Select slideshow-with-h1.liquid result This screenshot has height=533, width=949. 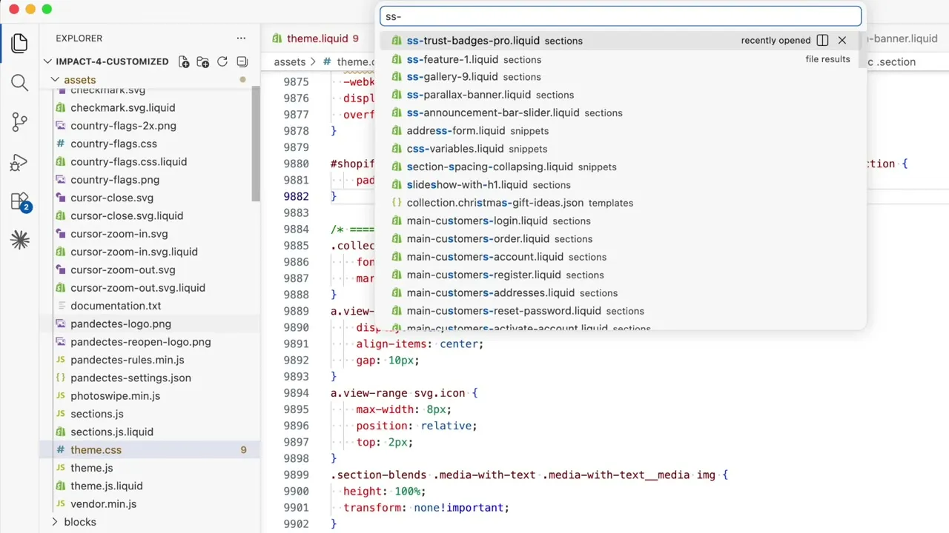pos(621,185)
